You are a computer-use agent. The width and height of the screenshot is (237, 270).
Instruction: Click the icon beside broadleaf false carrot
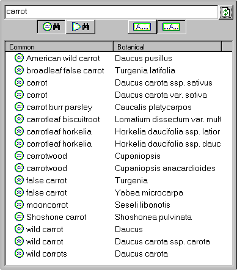pyautogui.click(x=19, y=70)
